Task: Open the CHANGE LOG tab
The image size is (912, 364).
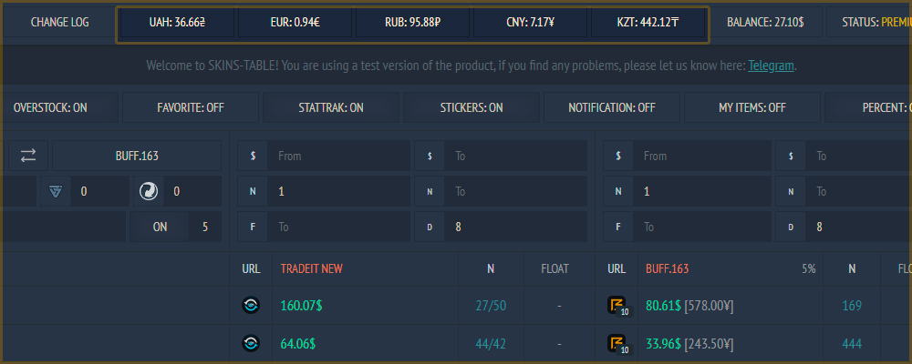Action: pos(60,23)
